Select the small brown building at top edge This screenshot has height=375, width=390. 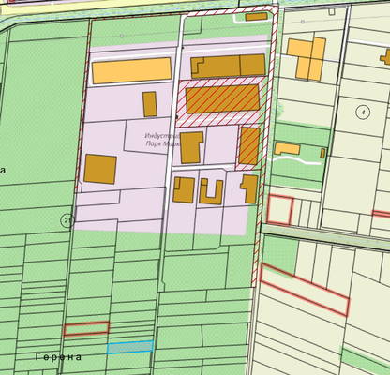pos(256,17)
